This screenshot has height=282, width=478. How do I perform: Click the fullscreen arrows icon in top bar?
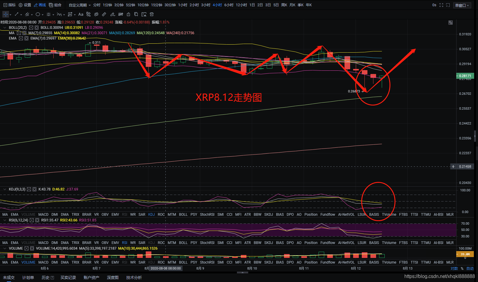tap(441, 5)
